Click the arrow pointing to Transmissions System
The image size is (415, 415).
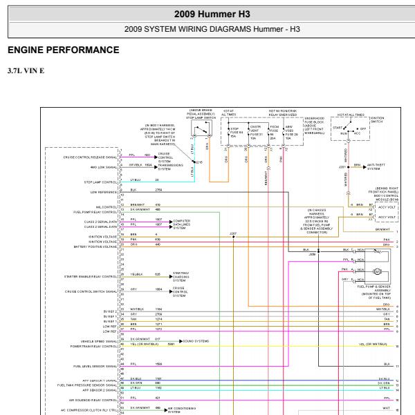156,167
